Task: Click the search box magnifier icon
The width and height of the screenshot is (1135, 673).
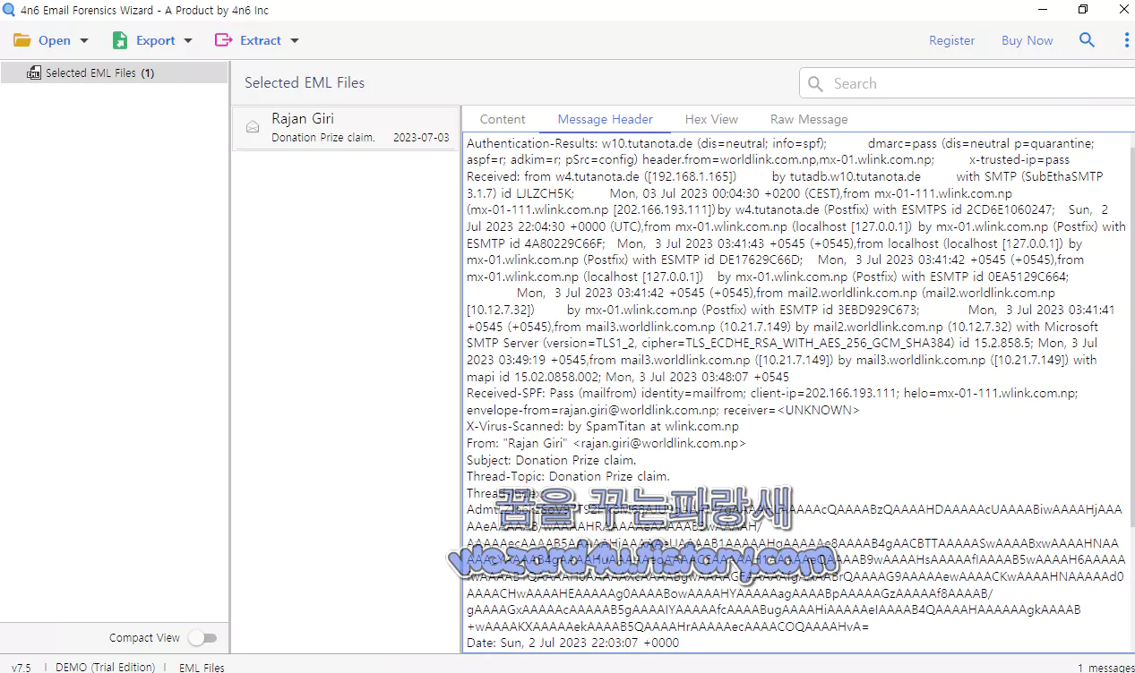Action: click(x=815, y=83)
